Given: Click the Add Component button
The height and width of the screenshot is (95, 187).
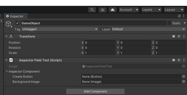Looking at the screenshot, I should coord(95,91).
